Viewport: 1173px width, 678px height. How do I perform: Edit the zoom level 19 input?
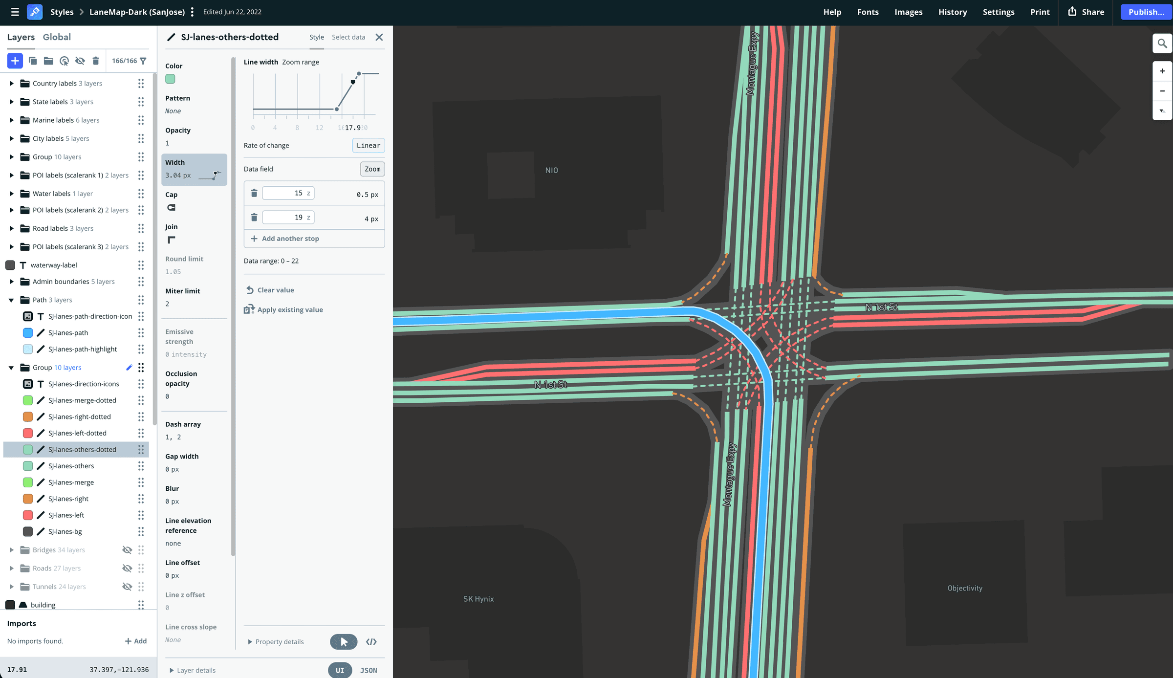(x=288, y=218)
